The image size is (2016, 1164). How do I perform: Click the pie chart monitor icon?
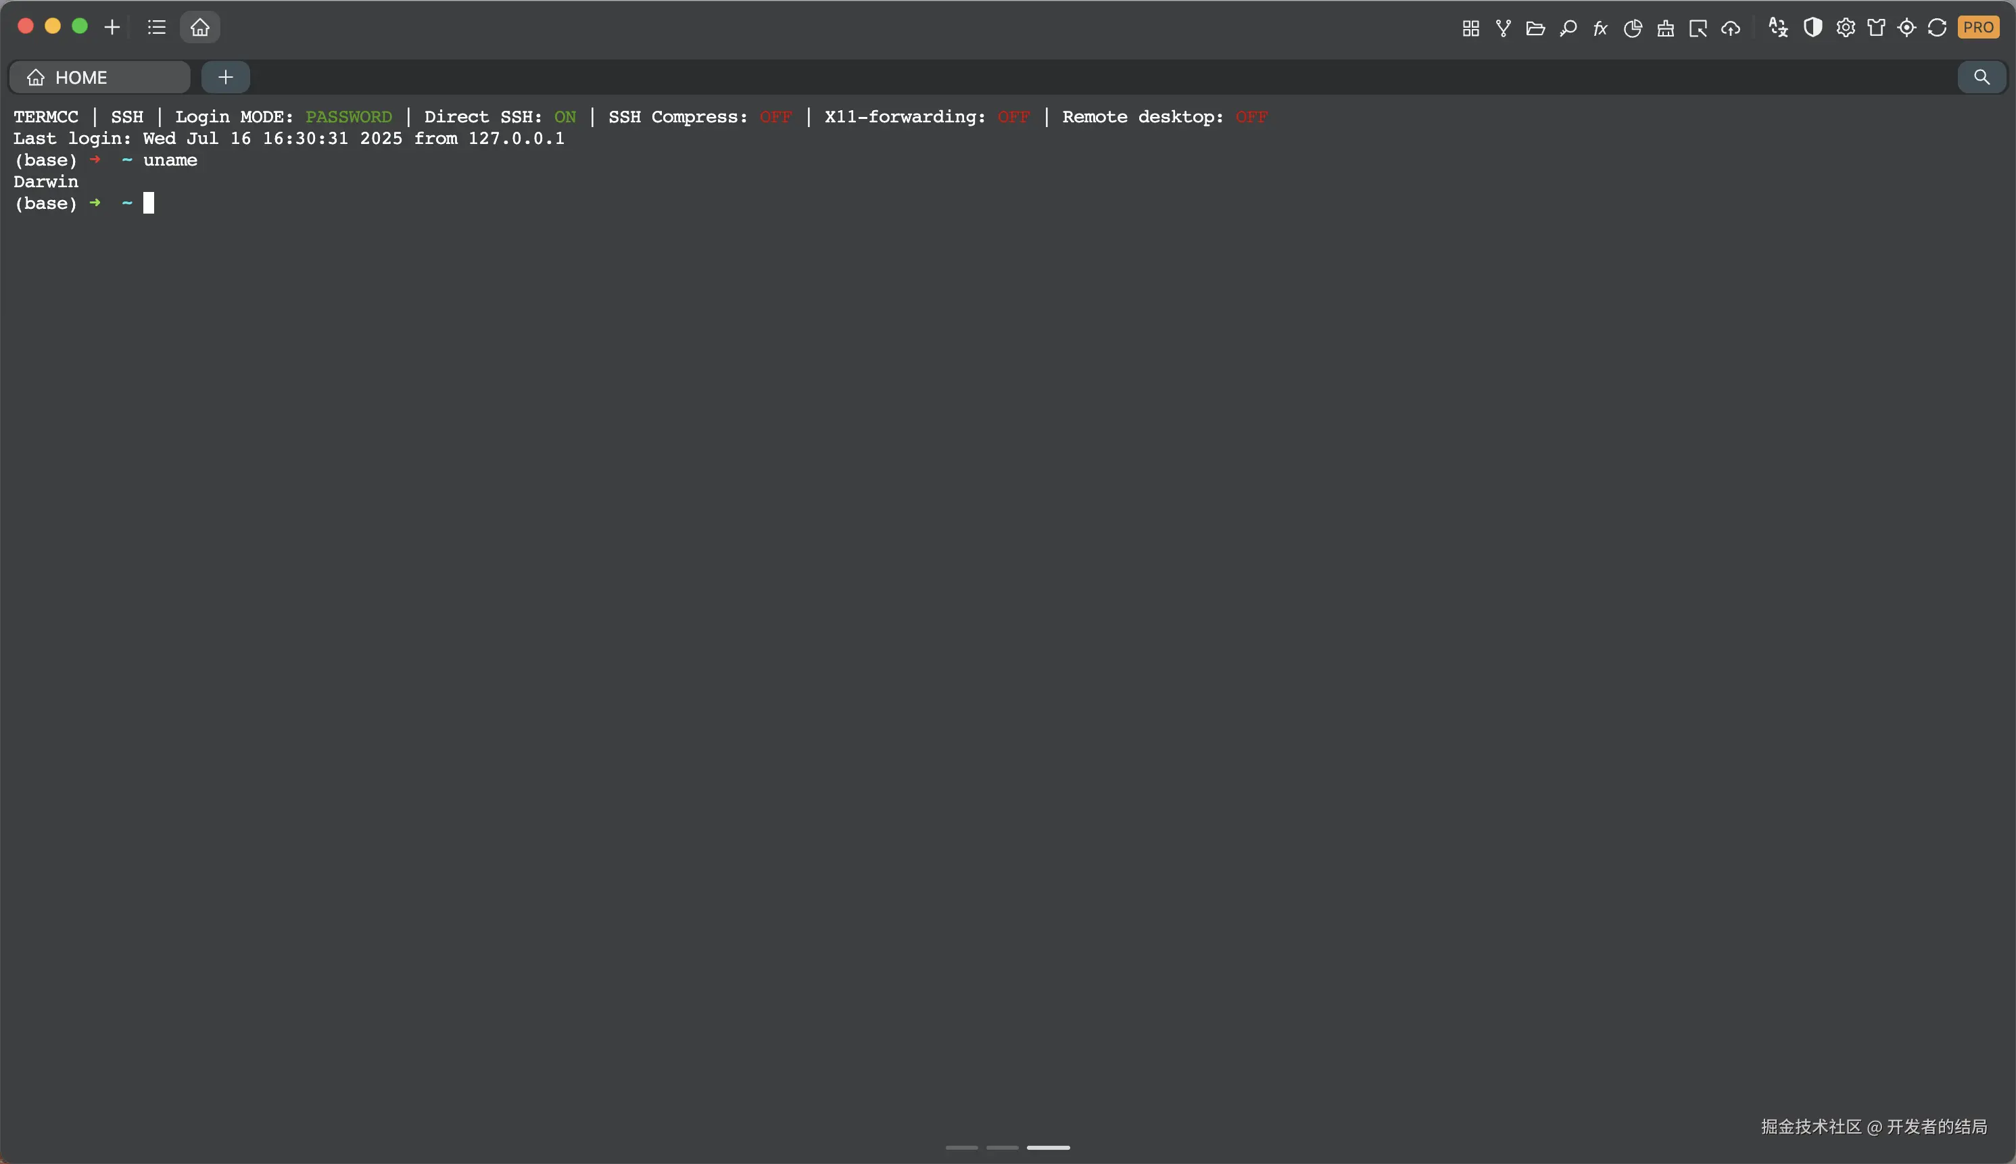(1632, 28)
